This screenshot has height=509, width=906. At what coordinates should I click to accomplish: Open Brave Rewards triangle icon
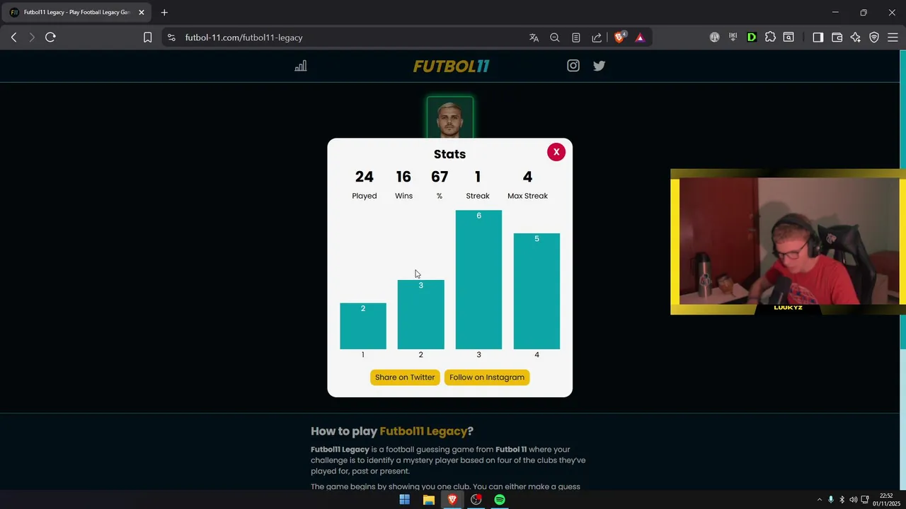tap(640, 37)
